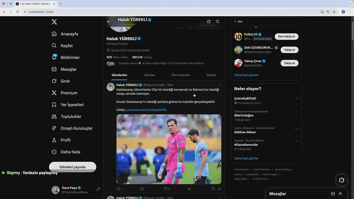The width and height of the screenshot is (354, 199).
Task: Open the youtube.com/live link in post
Action: point(147,110)
